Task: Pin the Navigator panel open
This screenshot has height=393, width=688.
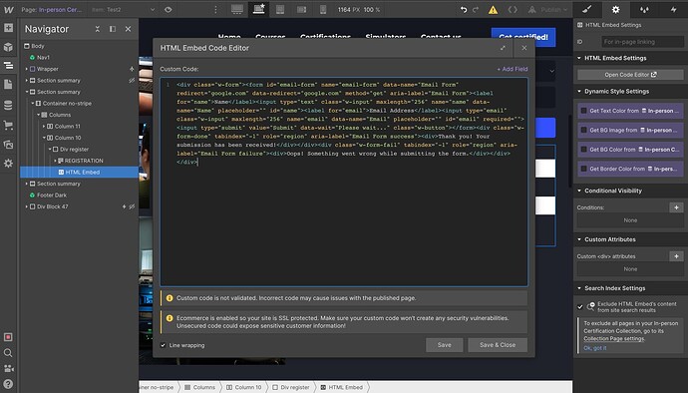Action: 113,29
